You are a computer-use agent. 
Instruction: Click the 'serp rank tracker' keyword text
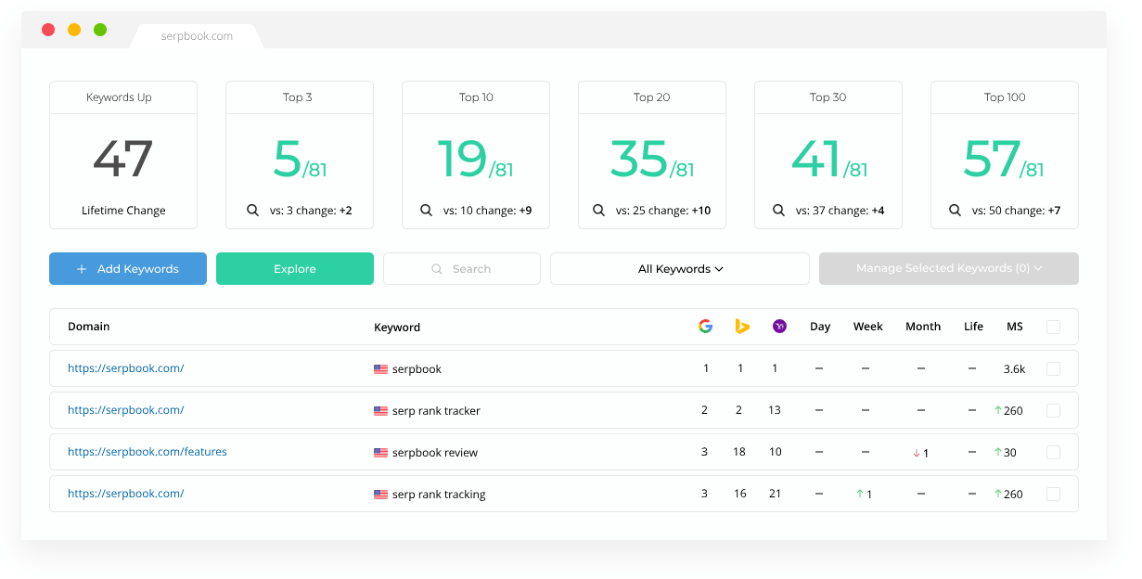[436, 411]
